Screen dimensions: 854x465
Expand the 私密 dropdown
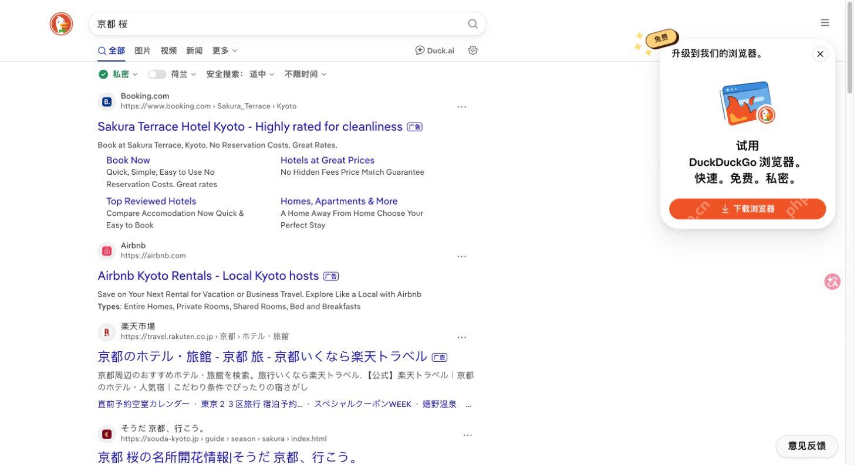(125, 74)
